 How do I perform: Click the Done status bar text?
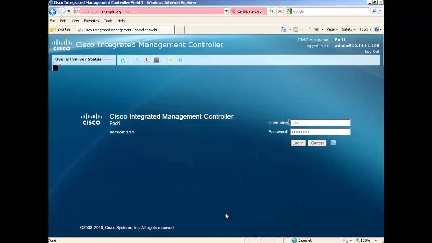point(52,240)
